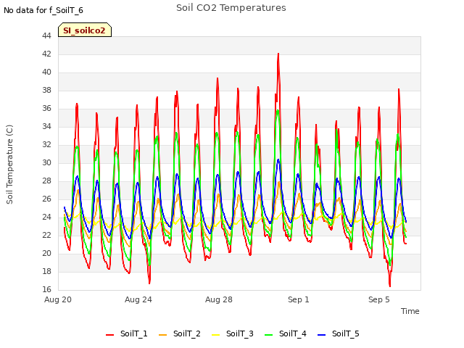Click the blue SoilT_5 legend swatch

pyautogui.click(x=321, y=335)
